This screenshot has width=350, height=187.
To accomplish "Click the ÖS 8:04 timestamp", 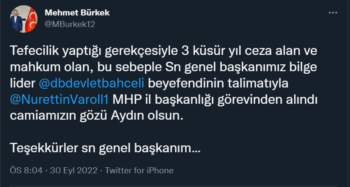I will (26, 170).
